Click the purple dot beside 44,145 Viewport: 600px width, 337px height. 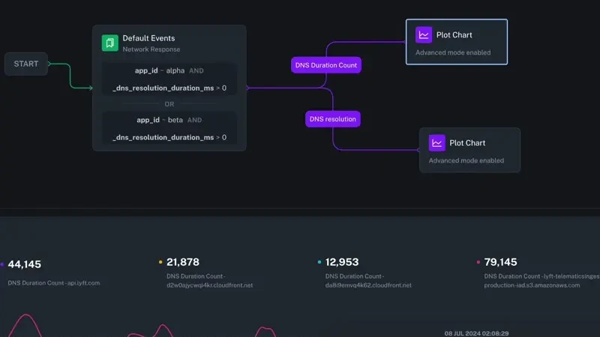2,264
